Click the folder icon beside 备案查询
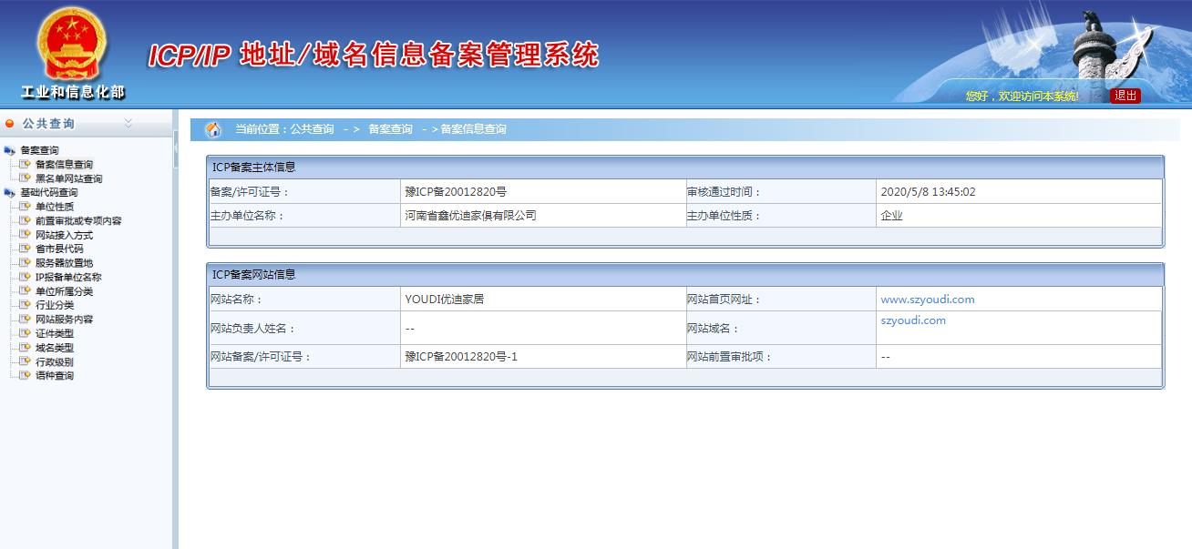 point(9,148)
